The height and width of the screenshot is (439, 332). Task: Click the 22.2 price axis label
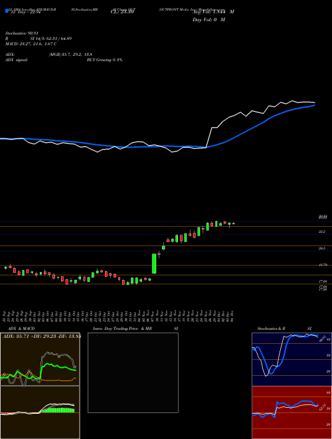coord(323,231)
